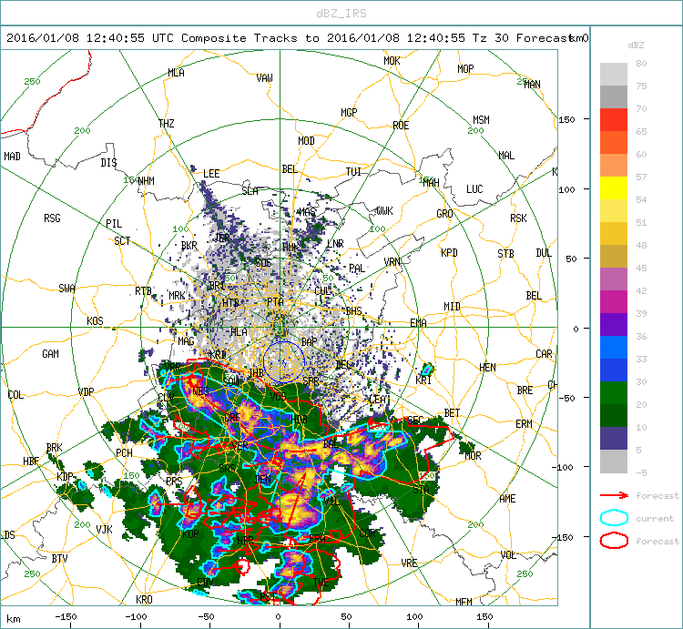683x629 pixels.
Task: Click the HEN station label
Action: (487, 368)
